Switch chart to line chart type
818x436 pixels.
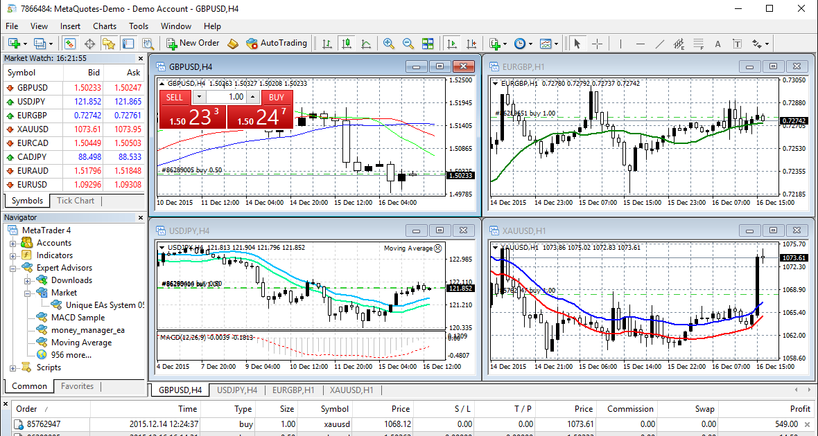click(366, 43)
